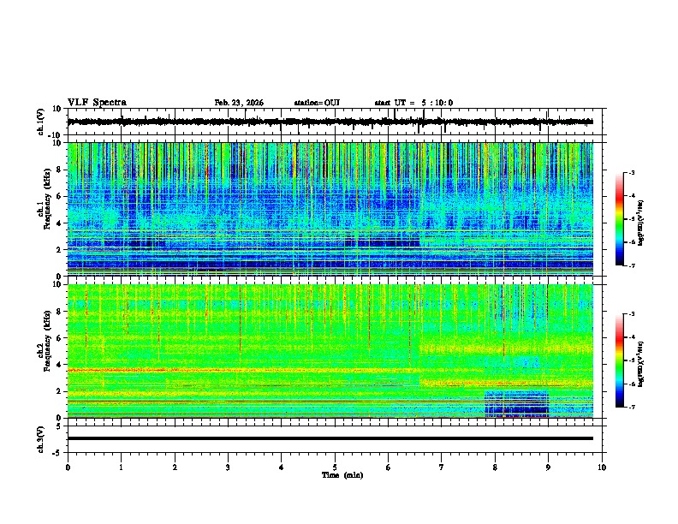Pick the ch.2 spectrogram color scale bar
Image resolution: width=678 pixels, height=524 pixels.
pos(619,360)
